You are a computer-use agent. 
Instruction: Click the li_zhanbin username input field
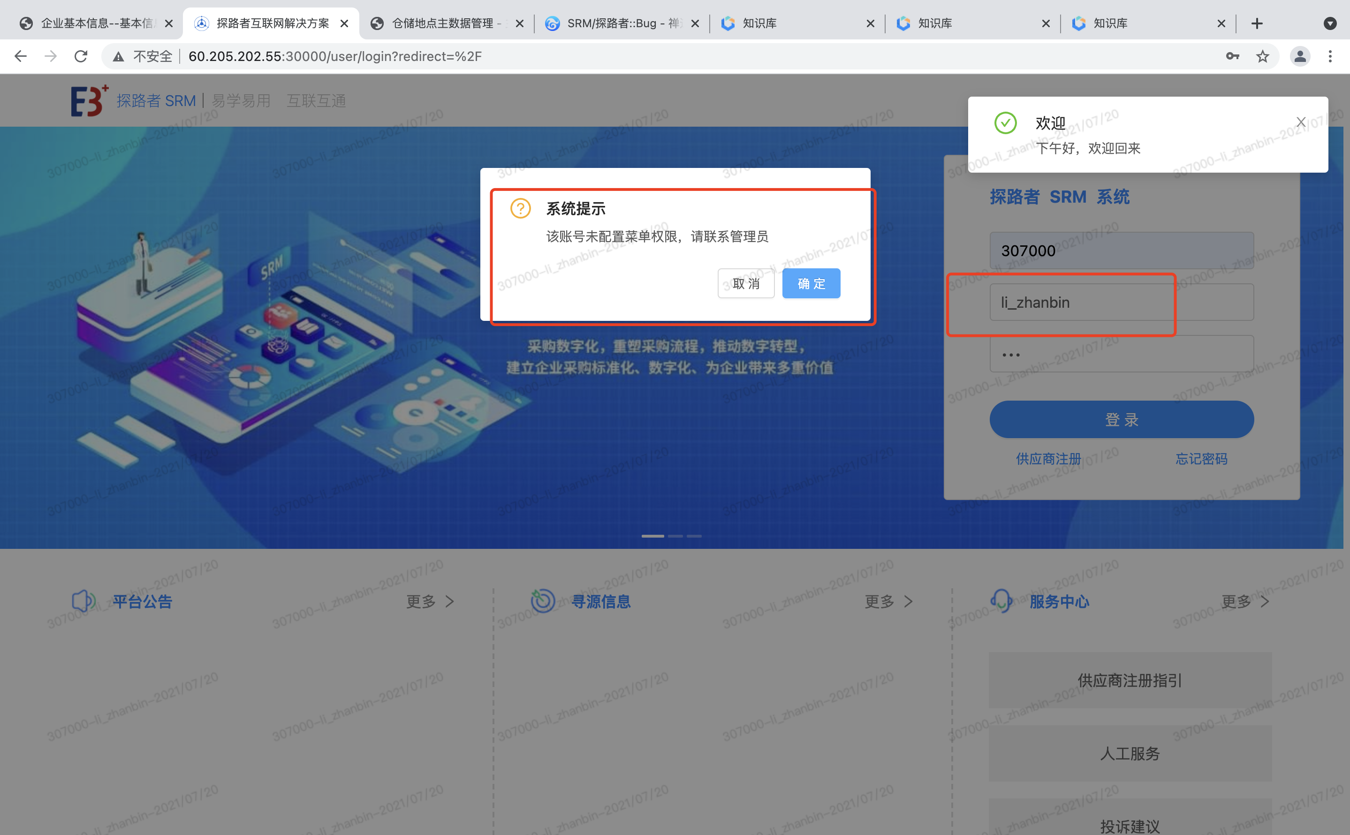(1121, 303)
